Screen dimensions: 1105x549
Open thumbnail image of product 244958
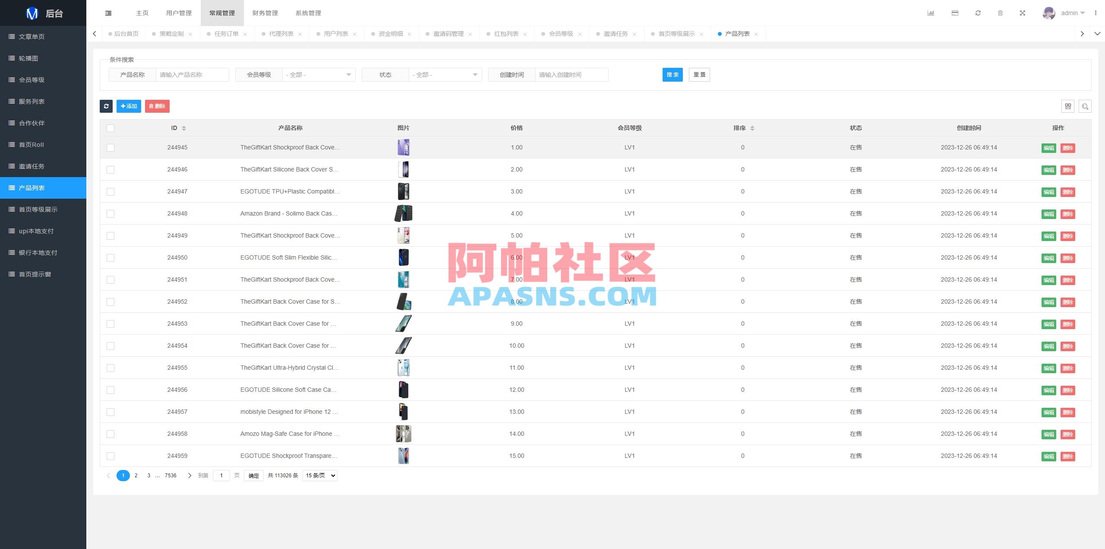[404, 434]
